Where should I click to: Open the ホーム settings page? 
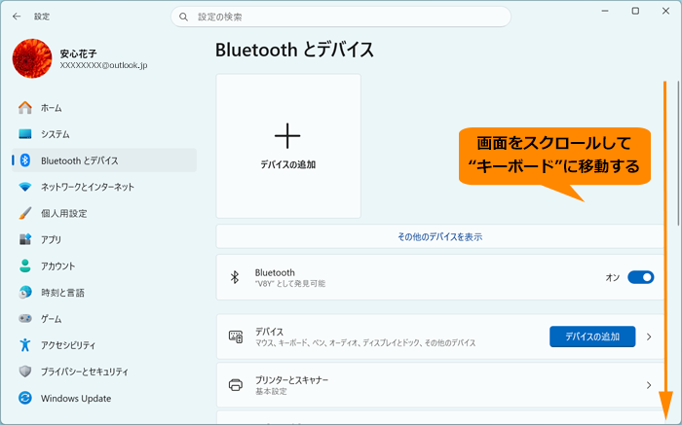point(104,108)
